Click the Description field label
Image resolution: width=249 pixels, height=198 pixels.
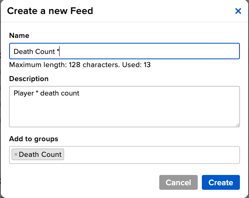[x=29, y=79]
